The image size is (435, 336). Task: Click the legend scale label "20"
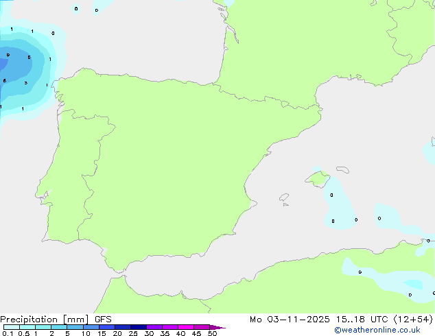(117, 333)
